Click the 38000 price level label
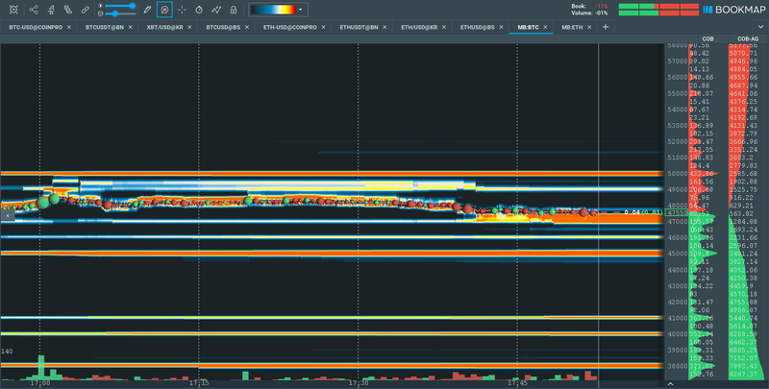The image size is (769, 389). point(678,366)
